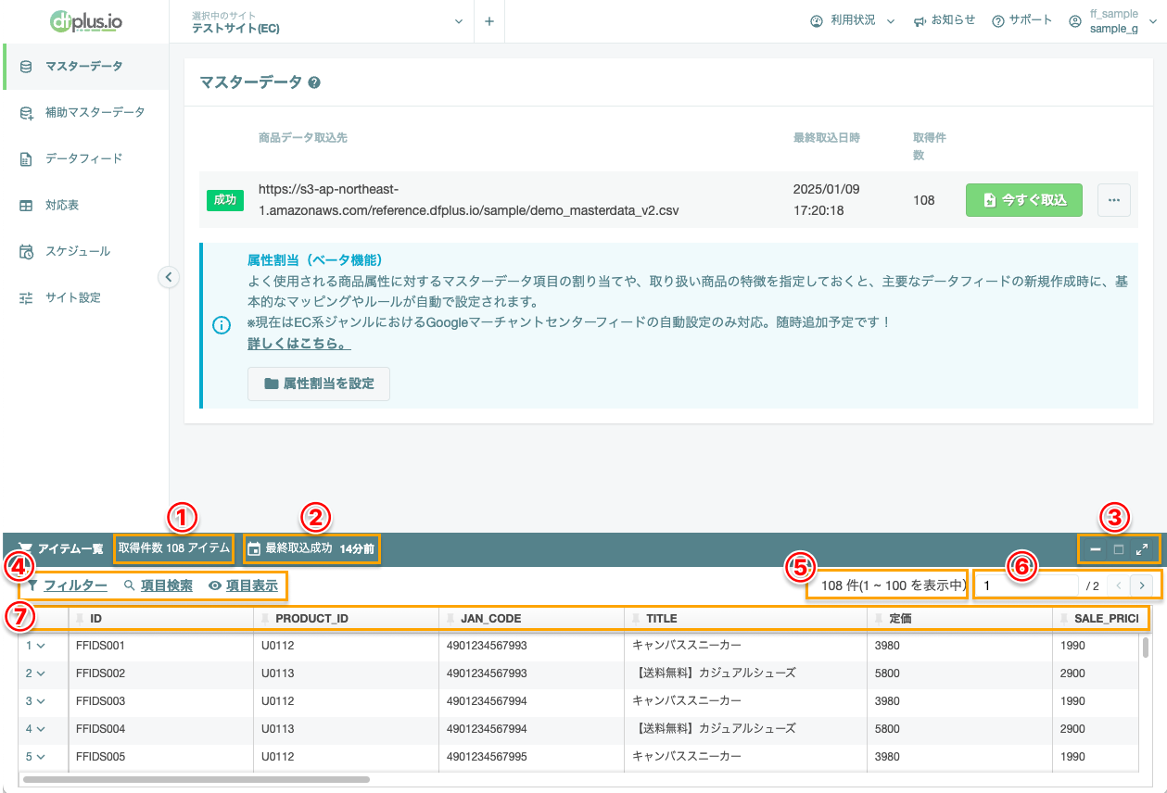Click the help icon next to マスターデータ heading
The image size is (1167, 793).
(x=314, y=82)
